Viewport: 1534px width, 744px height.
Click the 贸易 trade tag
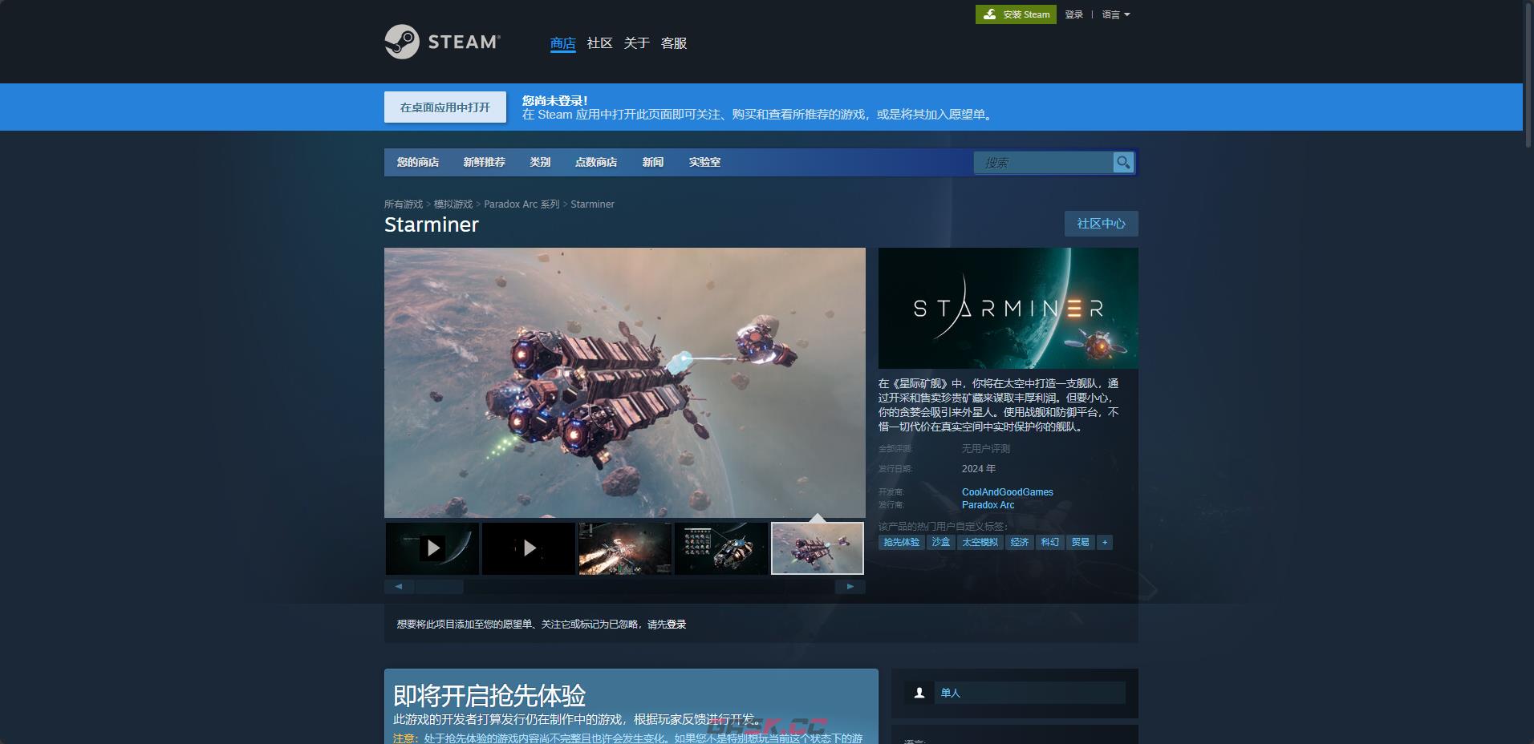point(1080,542)
